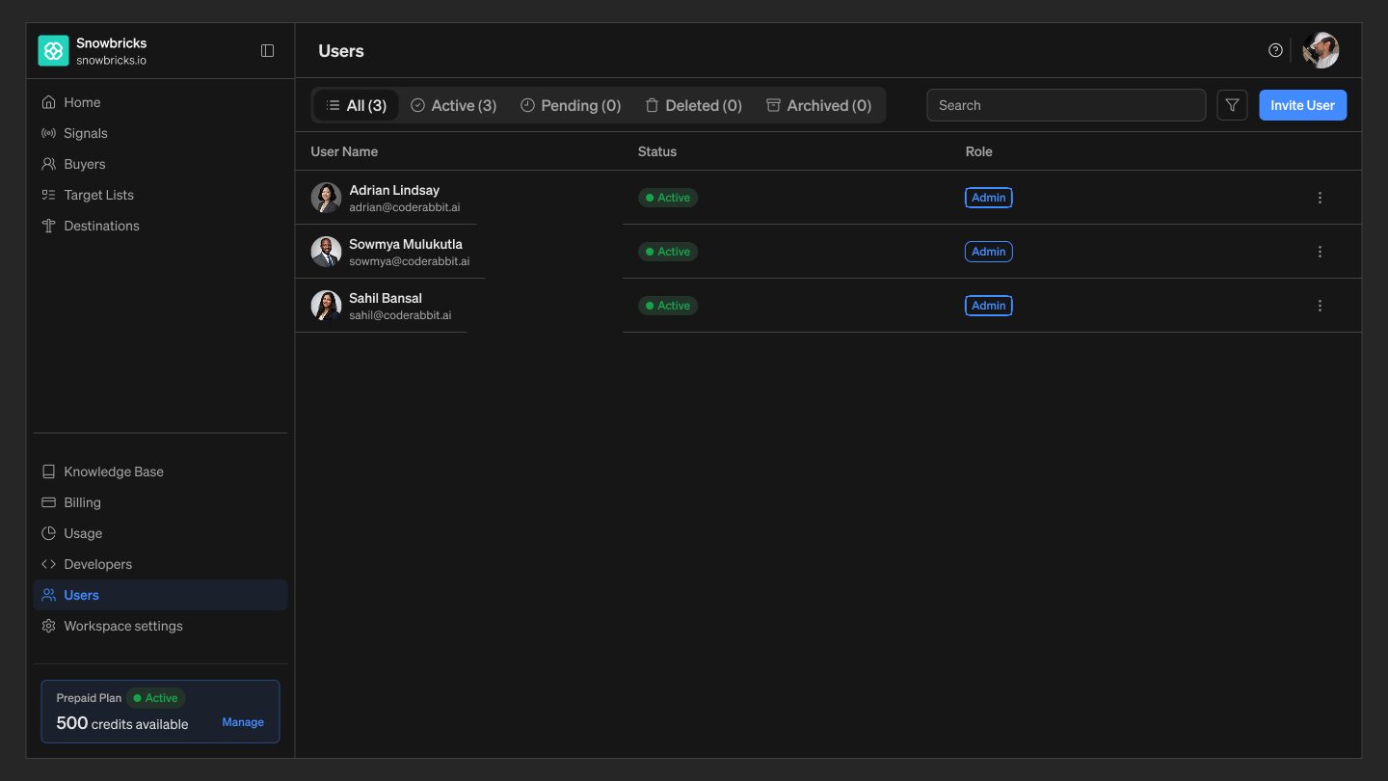This screenshot has height=781, width=1388.
Task: Switch to the All (3) tab
Action: [356, 105]
